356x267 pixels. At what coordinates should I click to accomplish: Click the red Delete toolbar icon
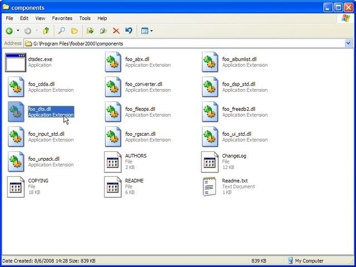pyautogui.click(x=116, y=31)
